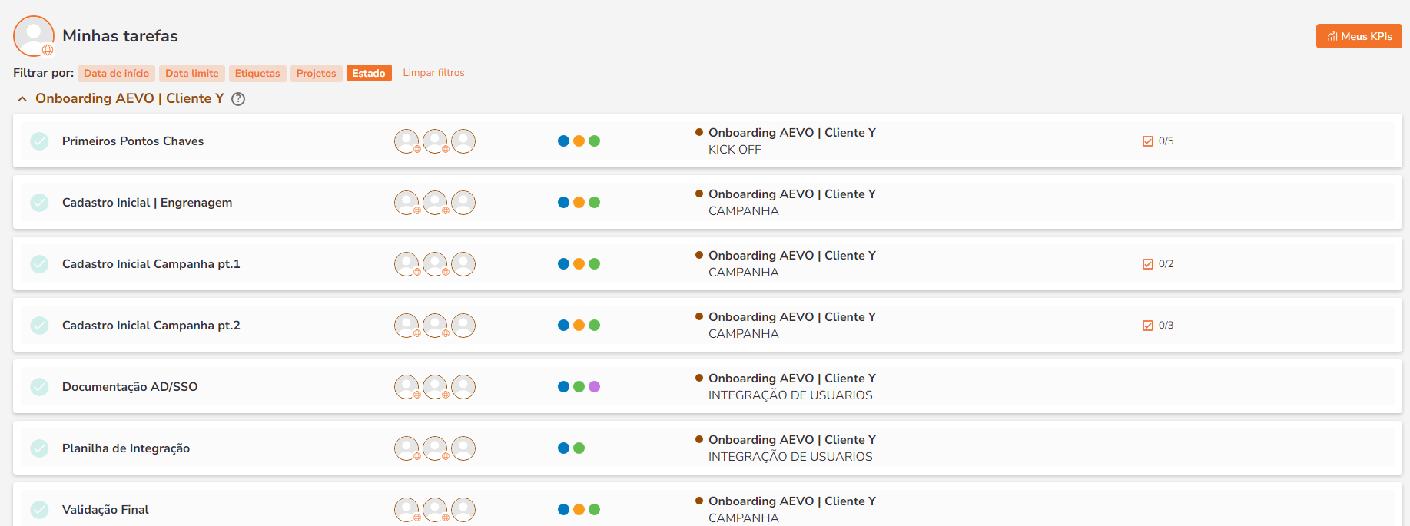The image size is (1410, 526).
Task: Click green tag dot in Planilha de Integração row
Action: [579, 448]
